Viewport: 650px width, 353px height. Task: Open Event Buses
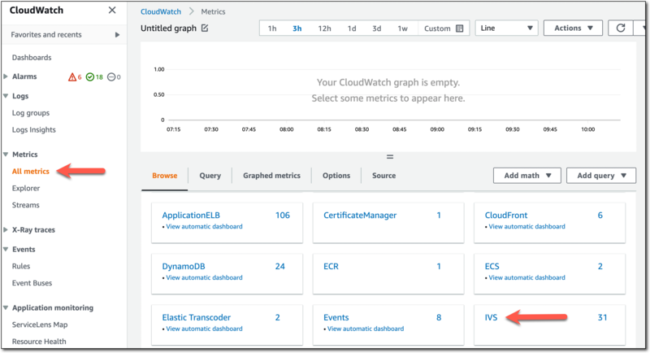coord(32,283)
